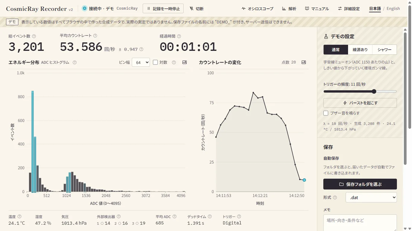Click help icon next to 形式
Image resolution: width=412 pixels, height=231 pixels.
coord(335,198)
